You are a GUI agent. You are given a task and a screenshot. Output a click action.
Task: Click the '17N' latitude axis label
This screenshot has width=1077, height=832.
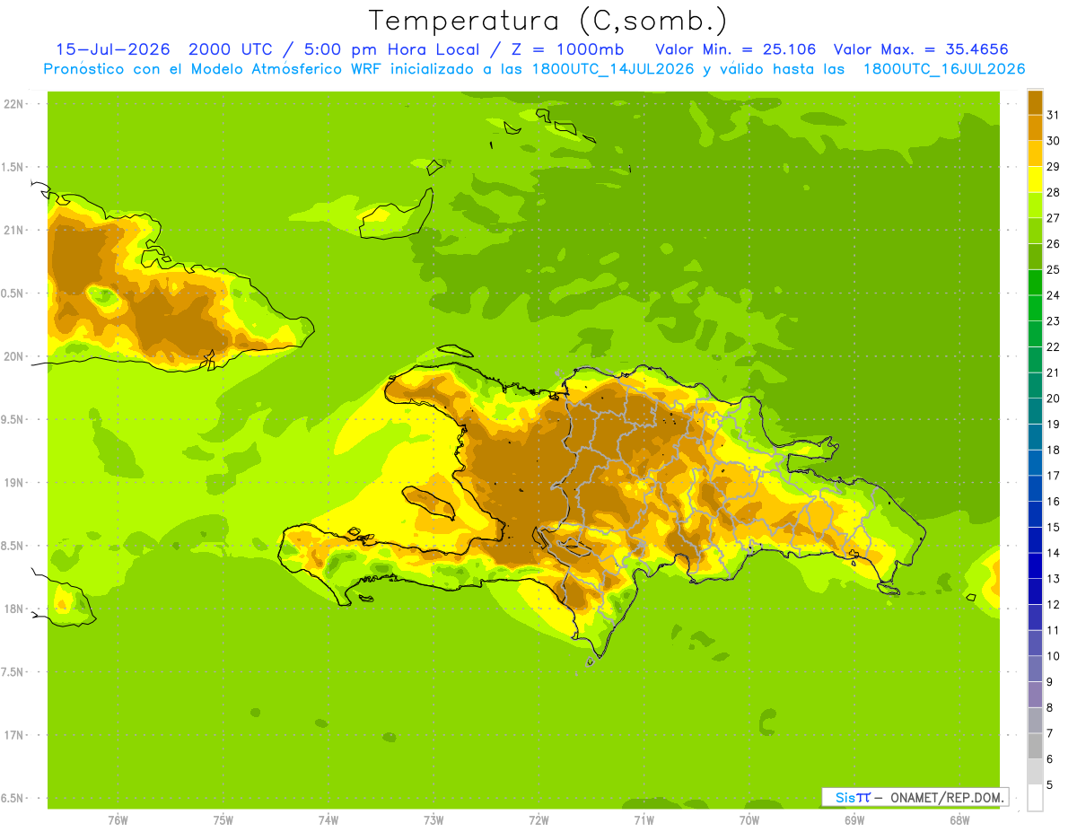click(13, 735)
